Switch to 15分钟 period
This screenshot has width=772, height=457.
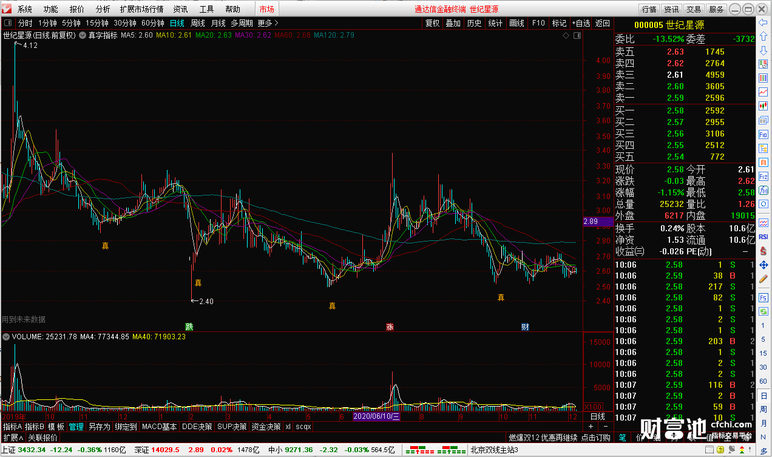pos(97,23)
